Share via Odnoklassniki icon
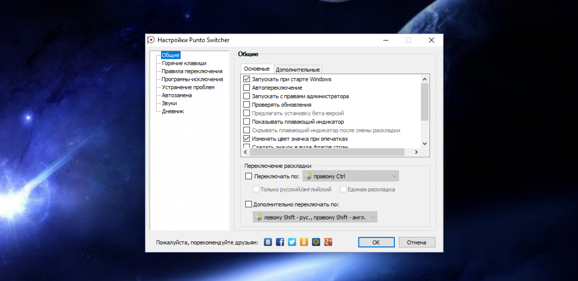The height and width of the screenshot is (281, 578). 304,242
